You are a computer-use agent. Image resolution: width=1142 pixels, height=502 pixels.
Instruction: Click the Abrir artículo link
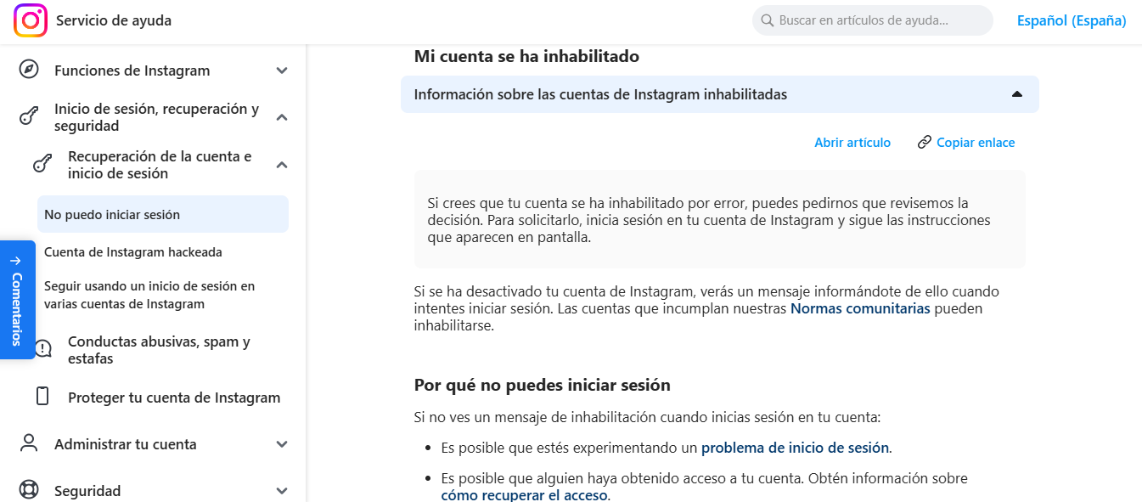852,142
